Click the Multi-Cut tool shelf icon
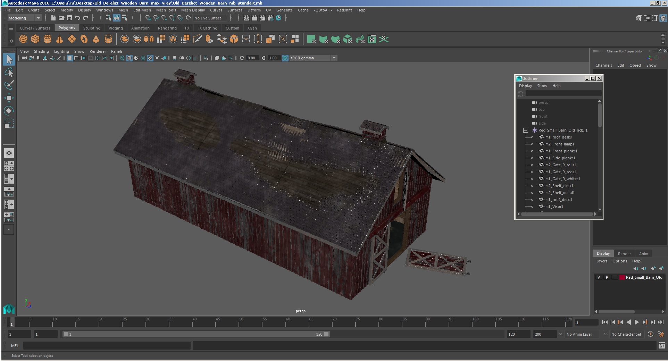This screenshot has height=361, width=668. (x=197, y=39)
